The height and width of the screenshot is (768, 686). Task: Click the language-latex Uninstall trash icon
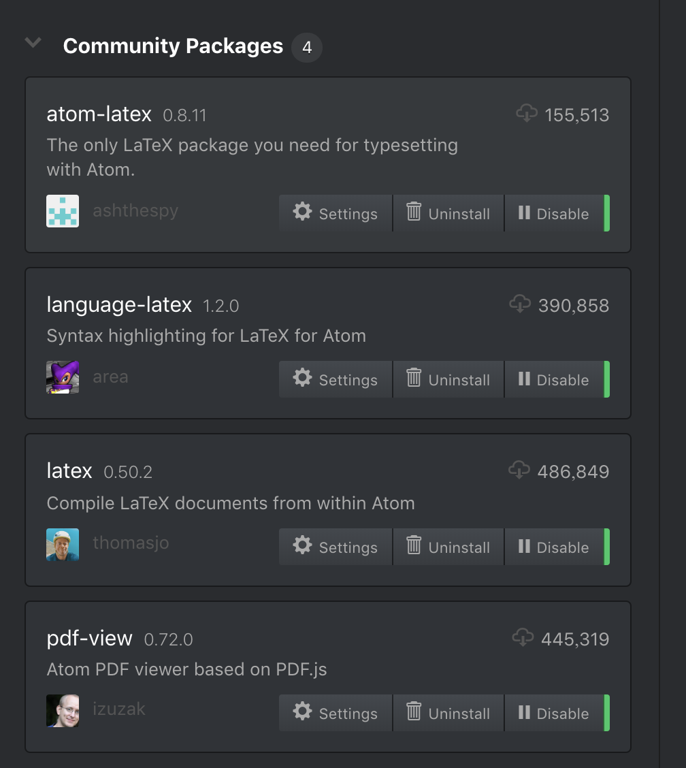point(414,377)
